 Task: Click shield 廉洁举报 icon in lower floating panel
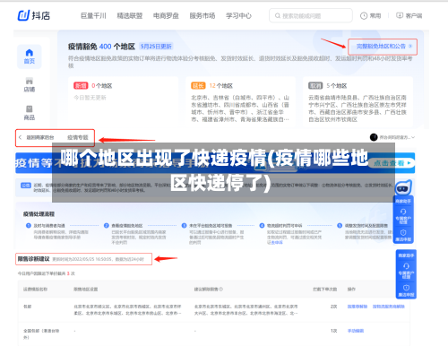click(x=406, y=288)
